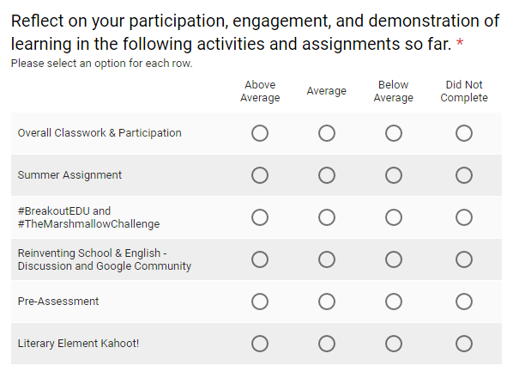The width and height of the screenshot is (513, 378).
Task: Rate Reinventing School & English as Below Average
Action: (393, 259)
